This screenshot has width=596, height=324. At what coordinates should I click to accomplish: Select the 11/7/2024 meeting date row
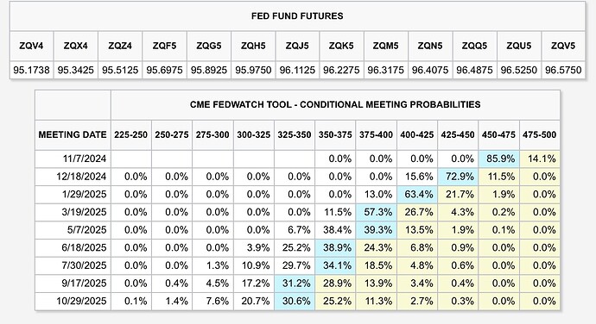point(298,159)
